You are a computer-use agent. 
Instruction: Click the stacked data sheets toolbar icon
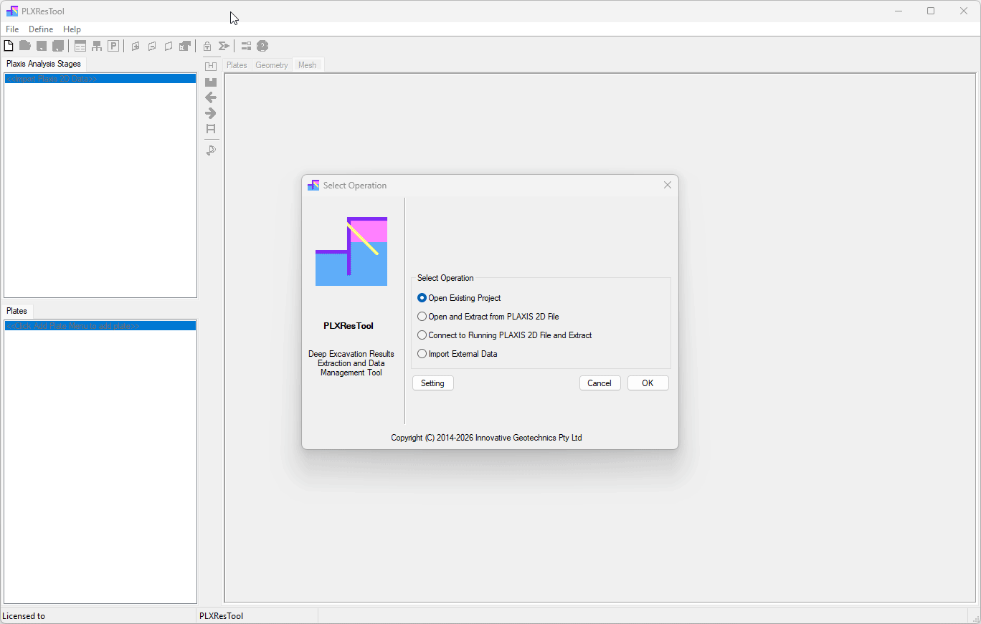pyautogui.click(x=185, y=46)
